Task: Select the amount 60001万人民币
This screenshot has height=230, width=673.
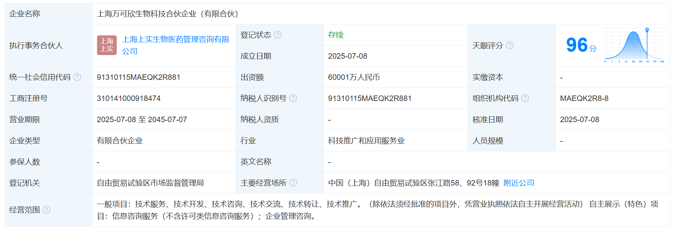Action: (x=354, y=77)
